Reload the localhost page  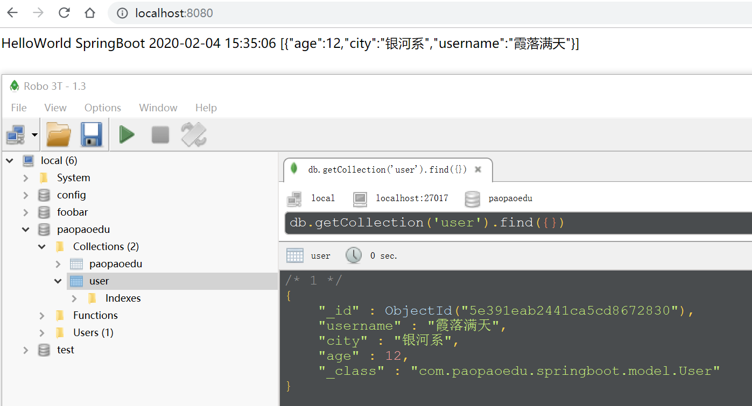(64, 13)
